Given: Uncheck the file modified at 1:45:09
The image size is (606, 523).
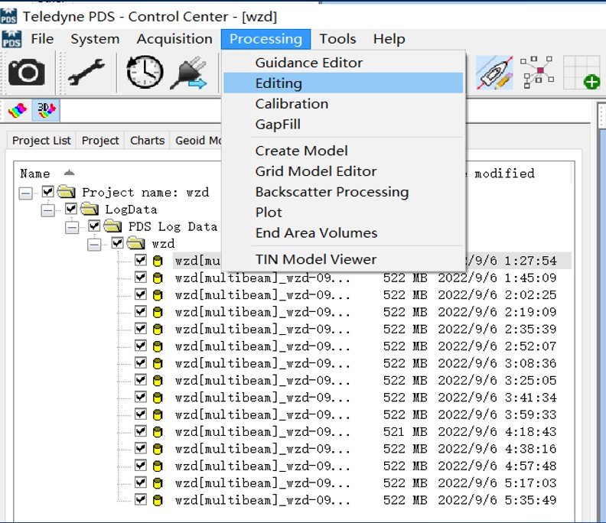Looking at the screenshot, I should 141,278.
